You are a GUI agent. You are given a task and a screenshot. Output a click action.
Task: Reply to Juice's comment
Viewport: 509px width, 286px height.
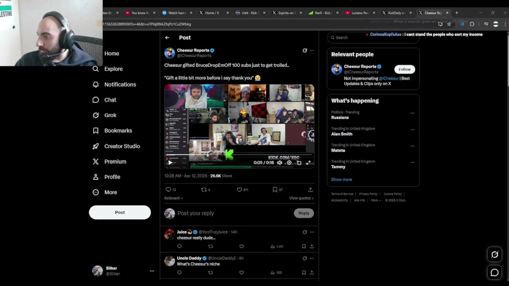(179, 246)
